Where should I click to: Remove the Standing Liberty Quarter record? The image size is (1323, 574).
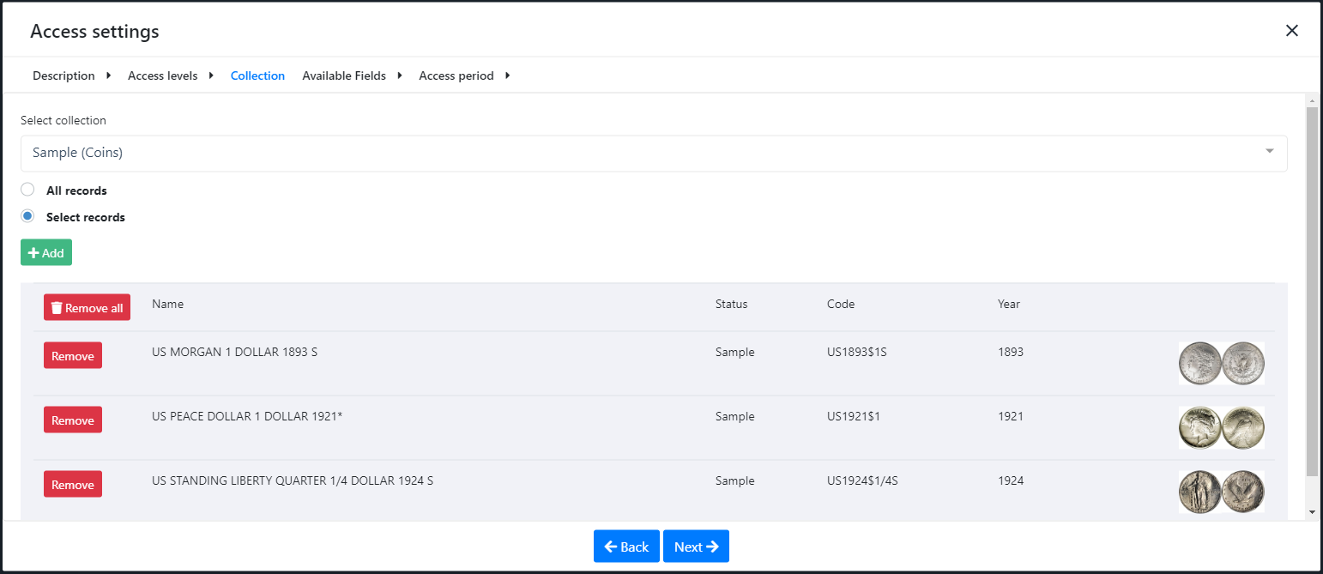coord(73,484)
